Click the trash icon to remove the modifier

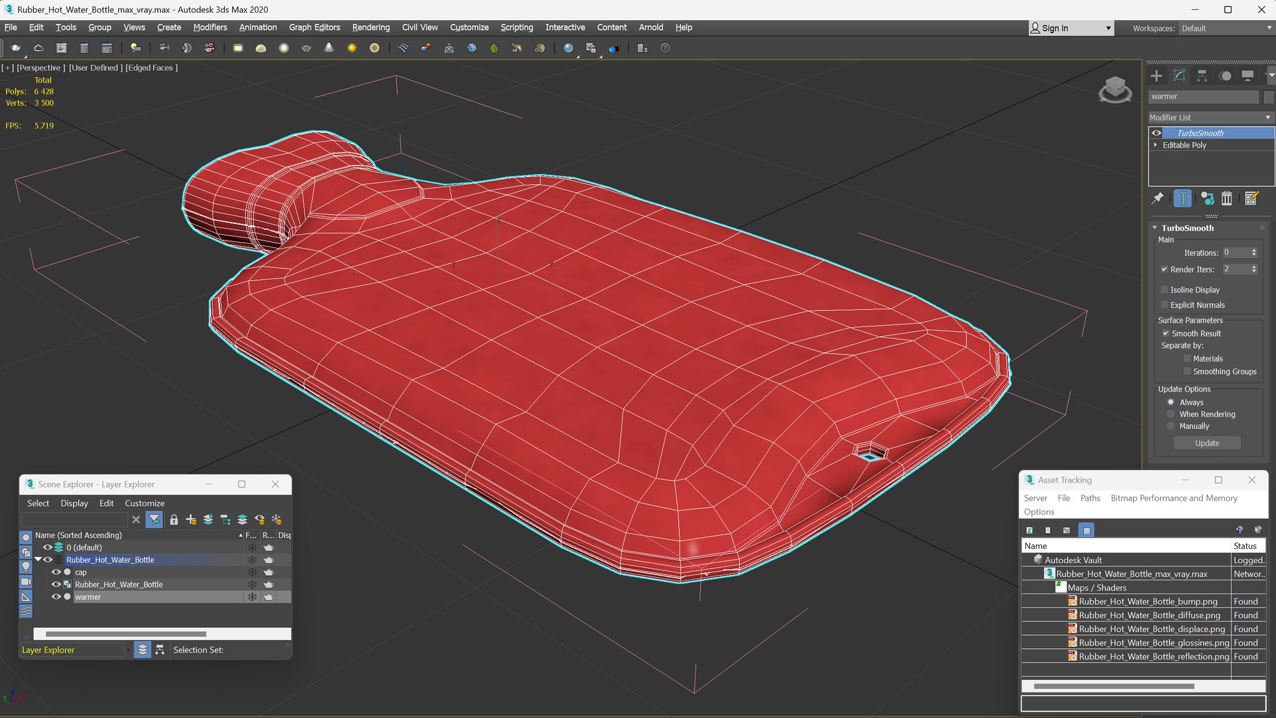click(1227, 199)
